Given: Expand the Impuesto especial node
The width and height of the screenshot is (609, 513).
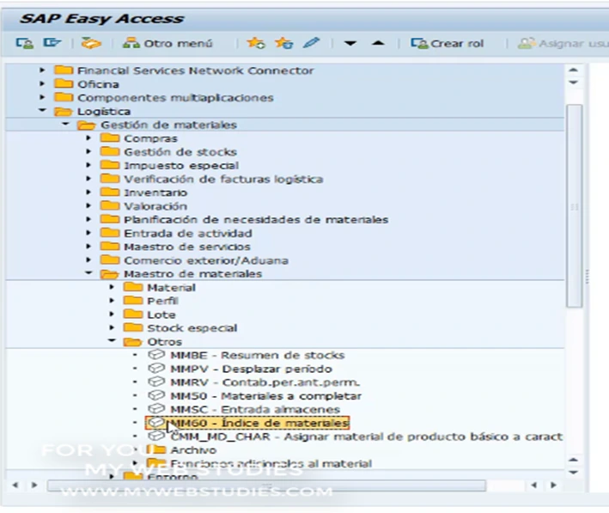Looking at the screenshot, I should (x=88, y=165).
